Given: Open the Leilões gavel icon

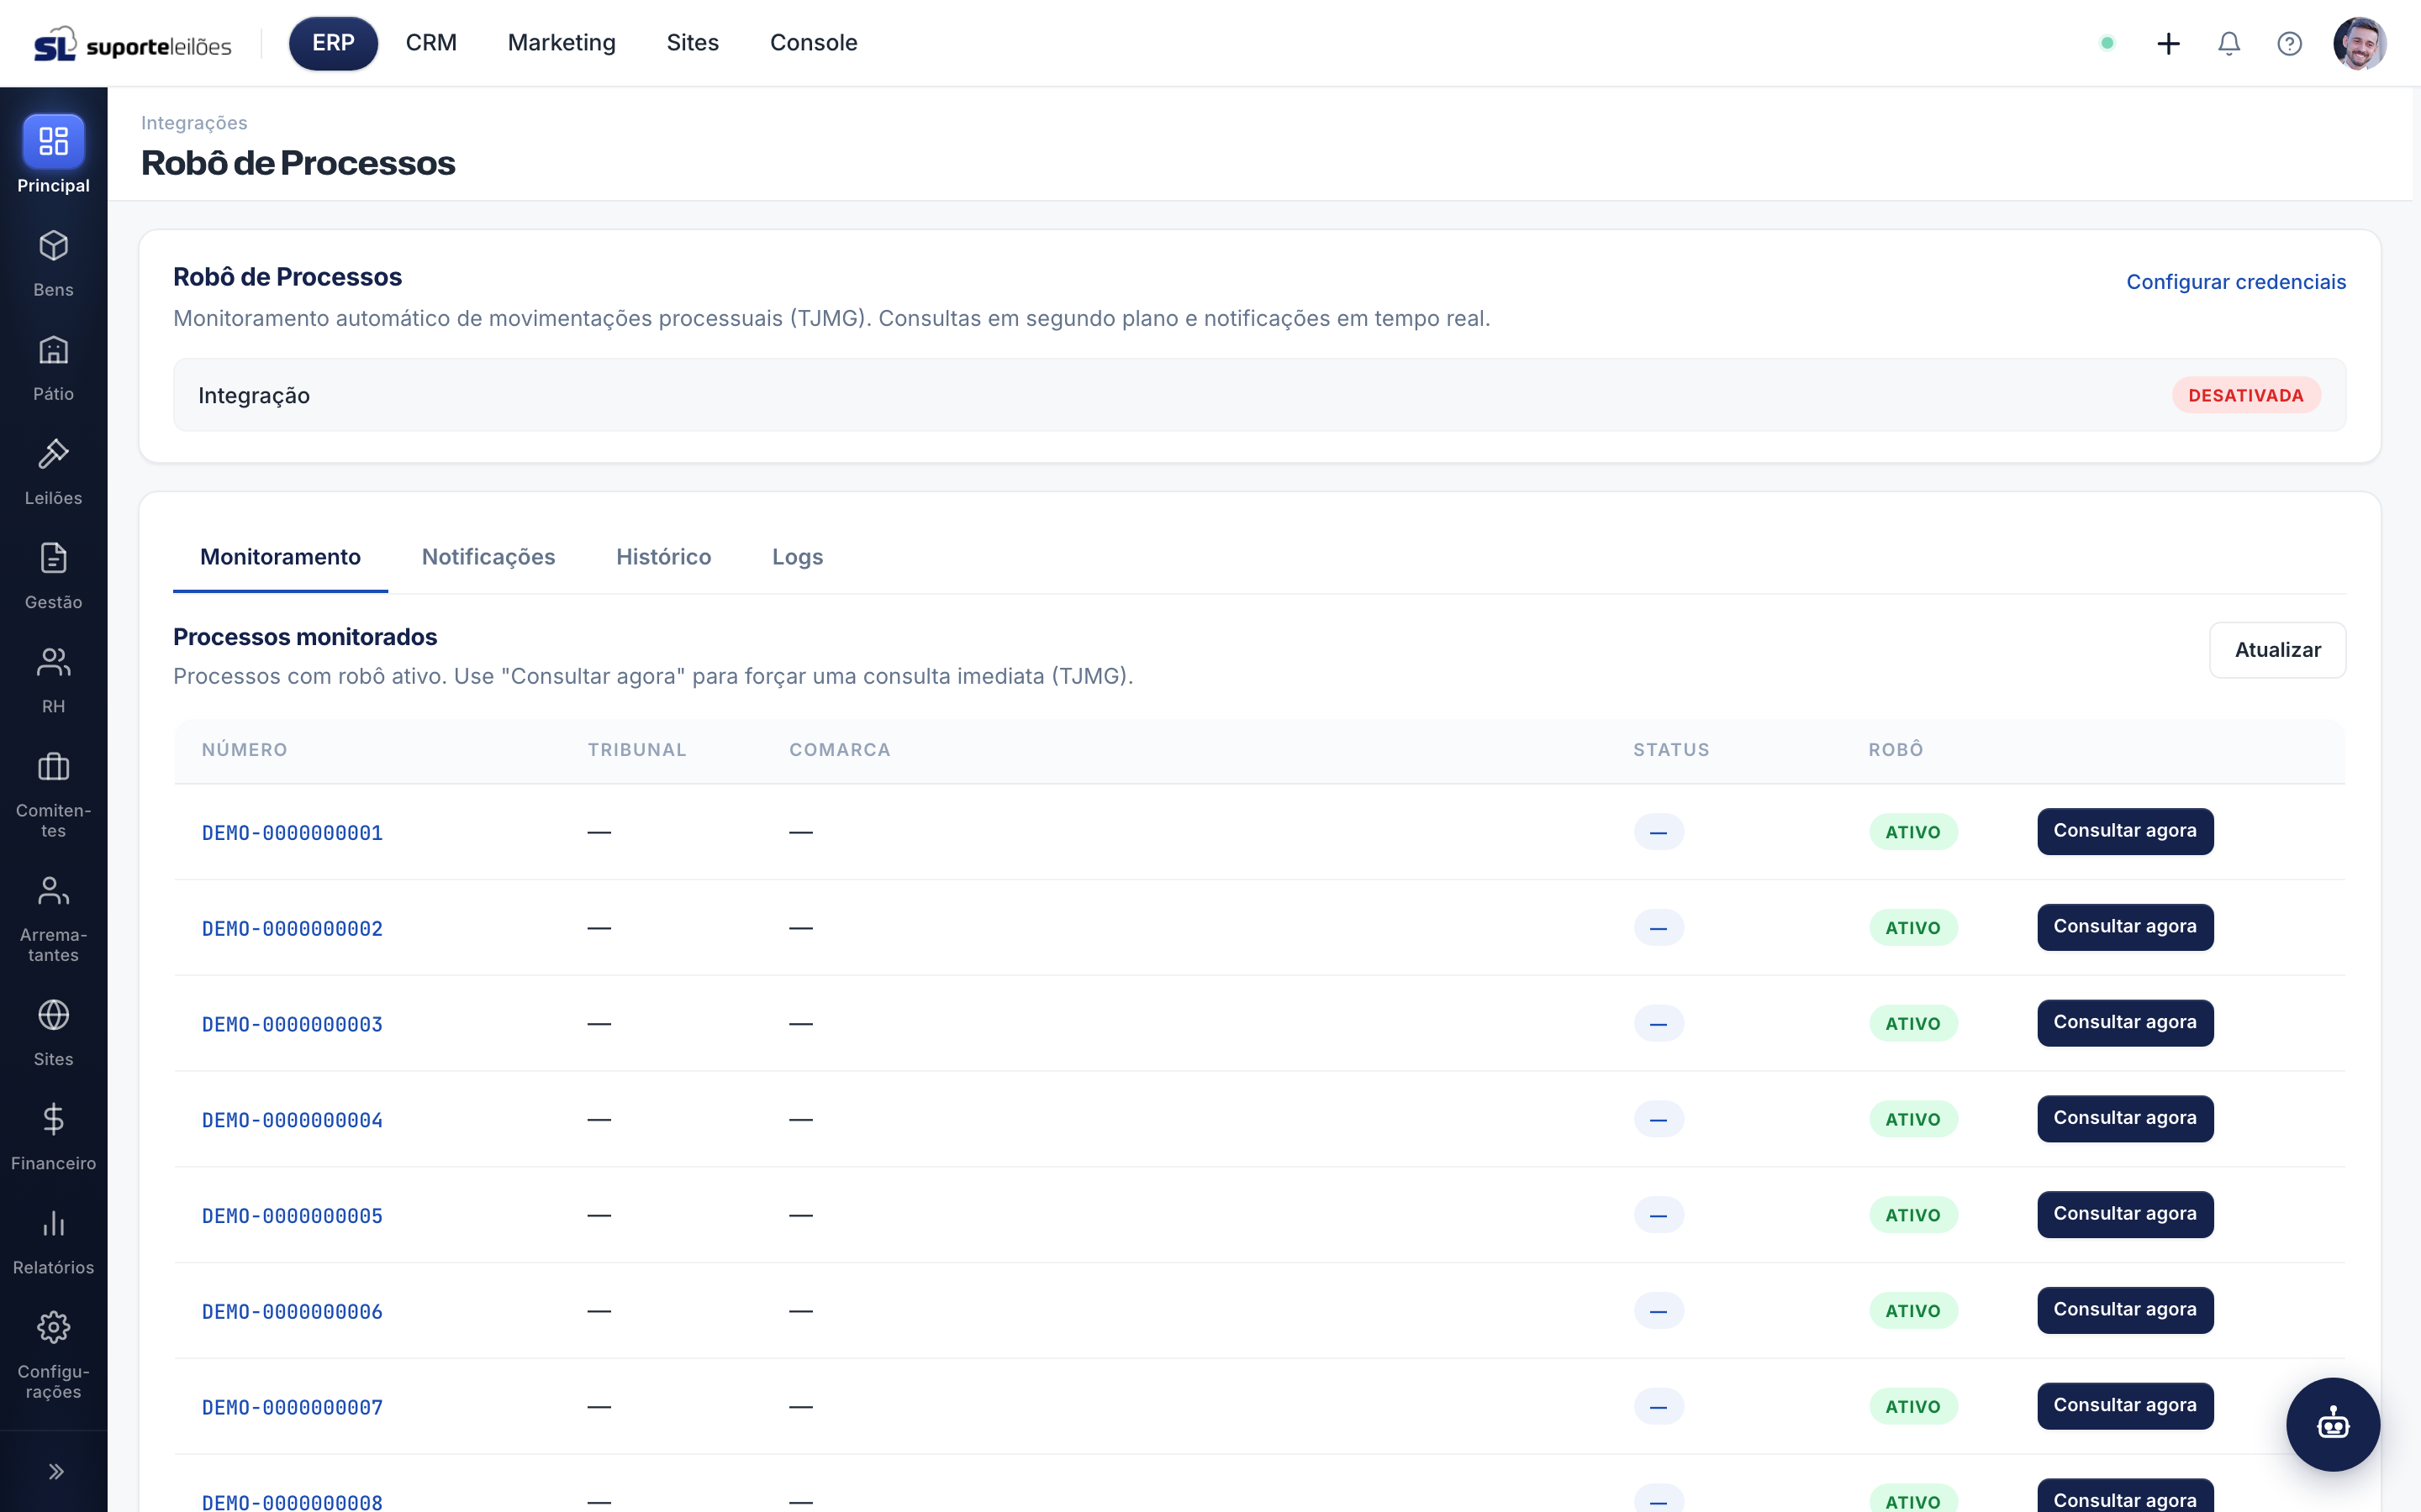Looking at the screenshot, I should (x=53, y=454).
